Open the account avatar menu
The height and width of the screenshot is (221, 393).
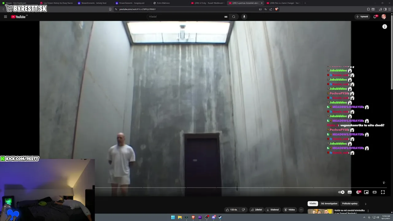coord(383,17)
